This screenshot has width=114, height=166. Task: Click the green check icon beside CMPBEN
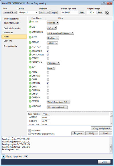click(x=30, y=83)
